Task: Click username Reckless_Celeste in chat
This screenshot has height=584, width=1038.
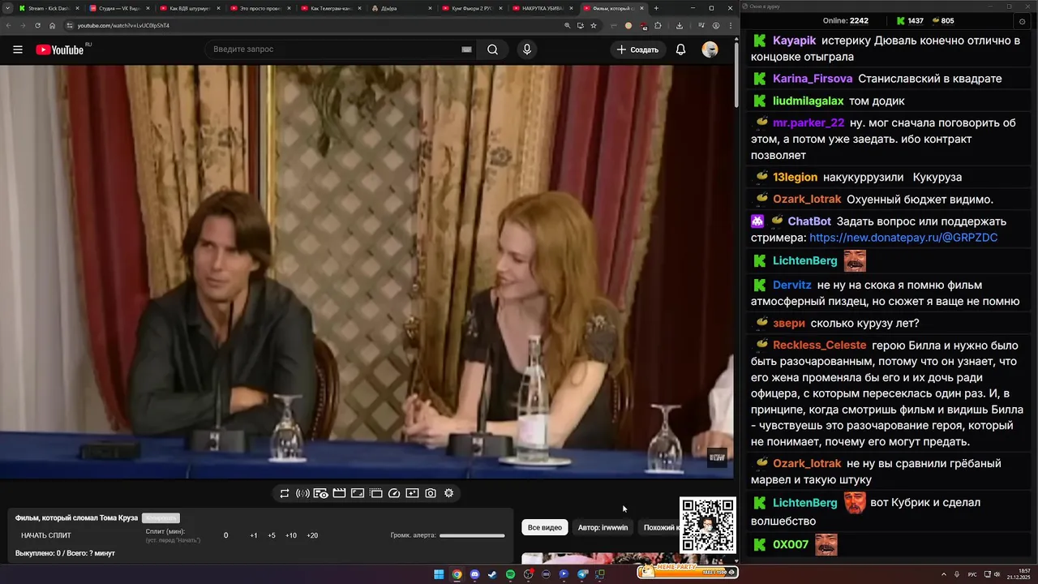Action: click(x=819, y=346)
